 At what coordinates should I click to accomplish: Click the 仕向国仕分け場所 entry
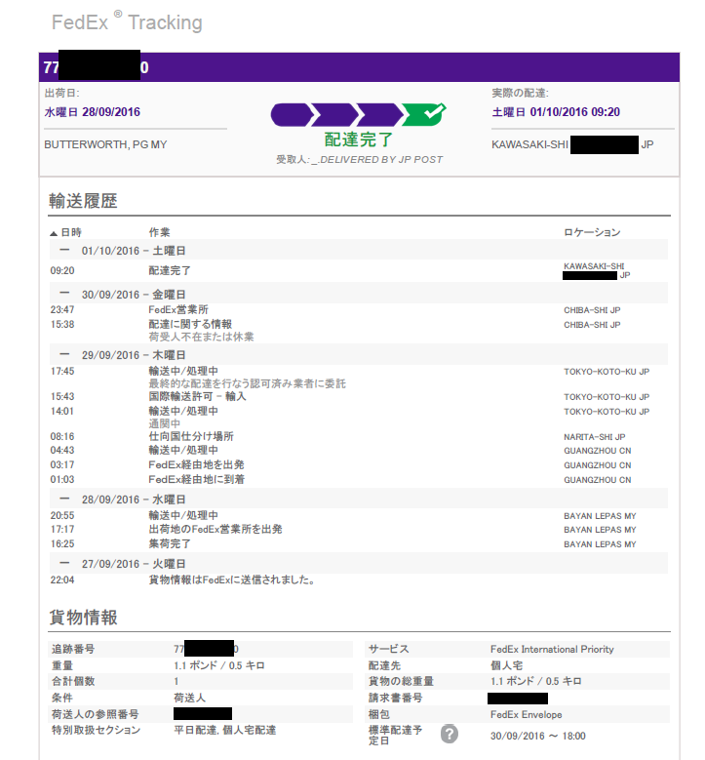click(x=191, y=436)
